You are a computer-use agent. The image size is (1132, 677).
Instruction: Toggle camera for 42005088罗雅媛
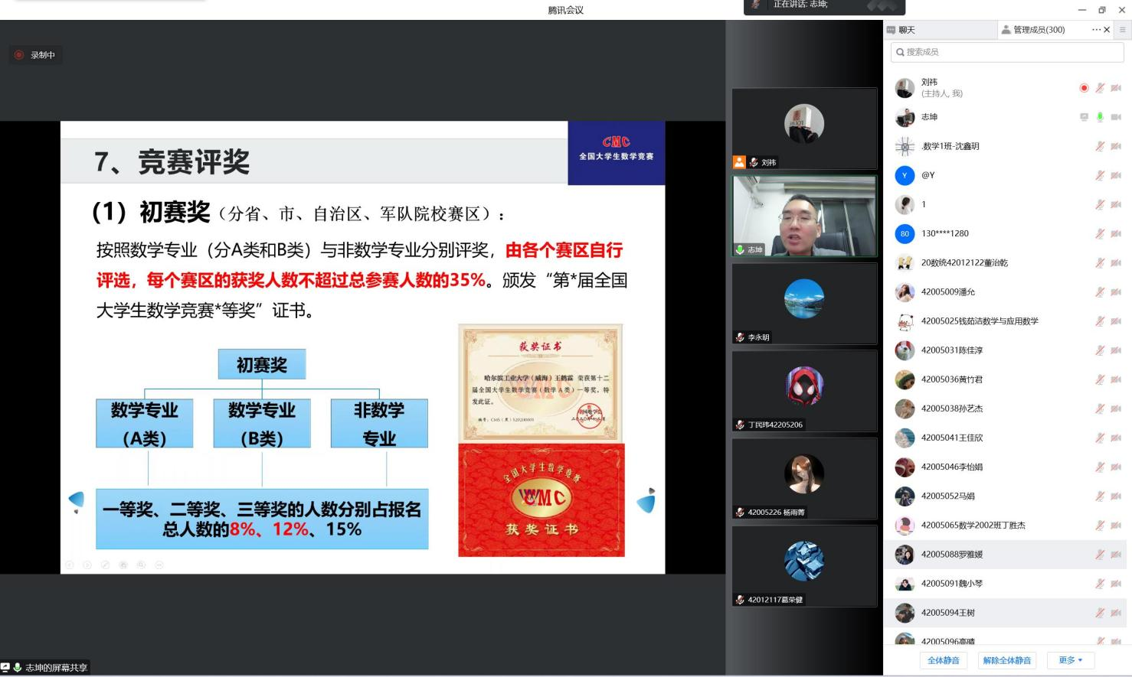pyautogui.click(x=1116, y=555)
